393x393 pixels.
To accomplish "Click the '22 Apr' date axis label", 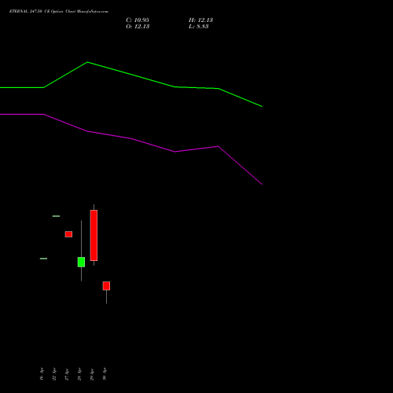I will click(54, 374).
